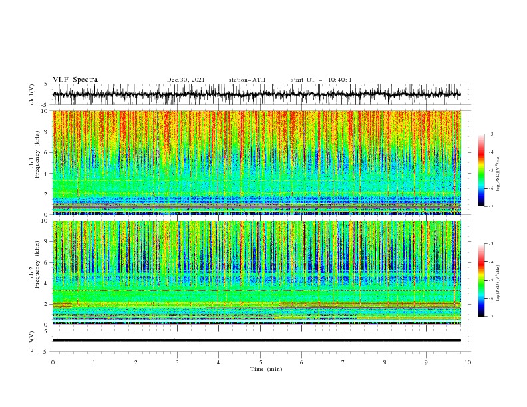Click the 'station=ATH' label
527x407 pixels.
[x=247, y=80]
